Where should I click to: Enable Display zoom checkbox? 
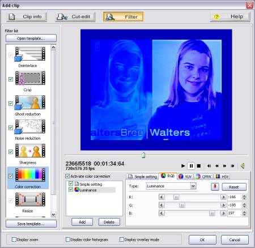pos(14,240)
